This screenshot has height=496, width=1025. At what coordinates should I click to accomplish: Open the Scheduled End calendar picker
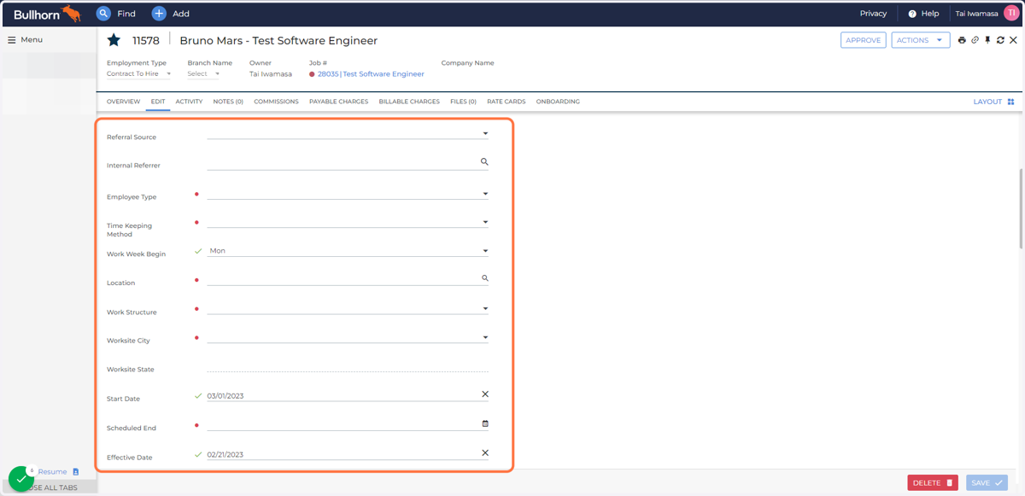pos(485,423)
